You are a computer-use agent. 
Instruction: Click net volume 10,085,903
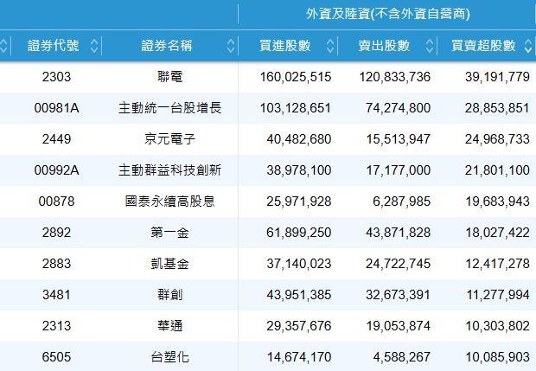pyautogui.click(x=497, y=357)
